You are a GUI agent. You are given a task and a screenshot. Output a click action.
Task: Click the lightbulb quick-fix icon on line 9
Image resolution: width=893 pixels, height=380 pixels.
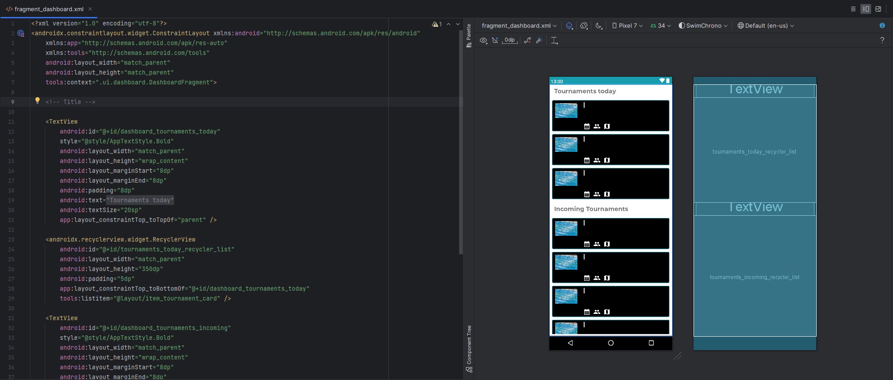point(37,101)
